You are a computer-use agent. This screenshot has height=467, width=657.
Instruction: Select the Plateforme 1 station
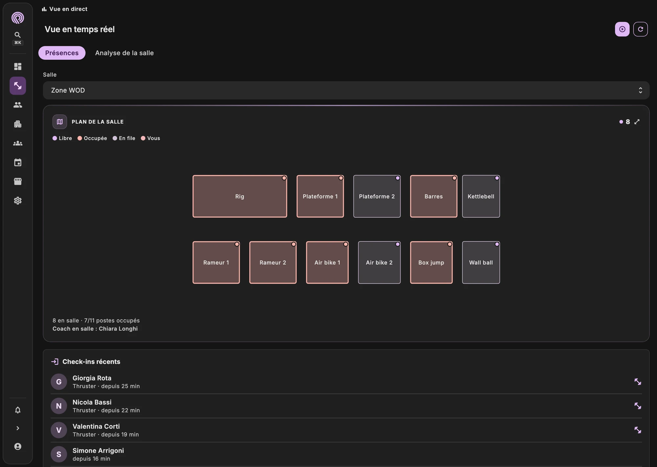[320, 196]
